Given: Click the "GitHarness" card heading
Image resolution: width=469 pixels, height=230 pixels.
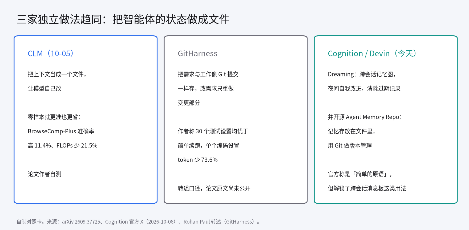Looking at the screenshot, I should tap(197, 54).
